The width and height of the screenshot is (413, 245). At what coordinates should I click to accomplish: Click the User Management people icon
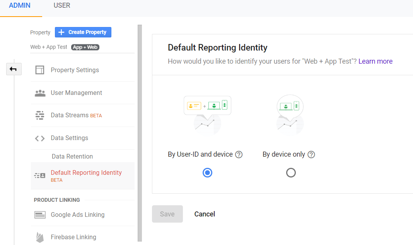tap(40, 93)
